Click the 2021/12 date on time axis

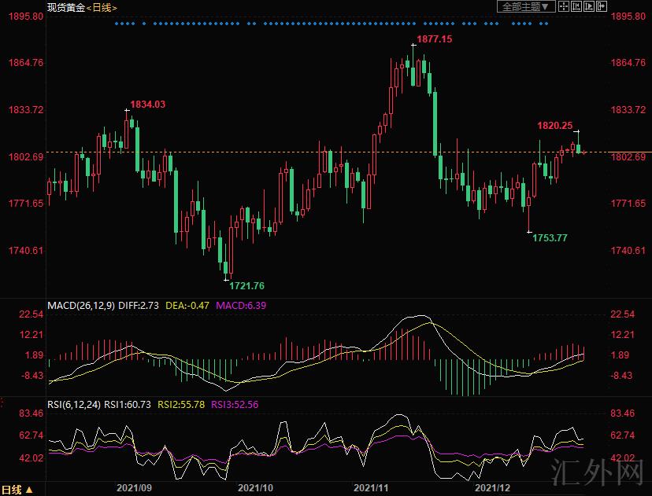(x=495, y=488)
